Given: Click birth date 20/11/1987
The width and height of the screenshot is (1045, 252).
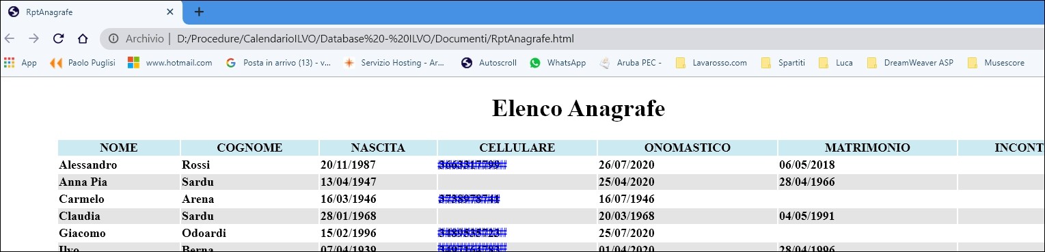Looking at the screenshot, I should coord(348,165).
